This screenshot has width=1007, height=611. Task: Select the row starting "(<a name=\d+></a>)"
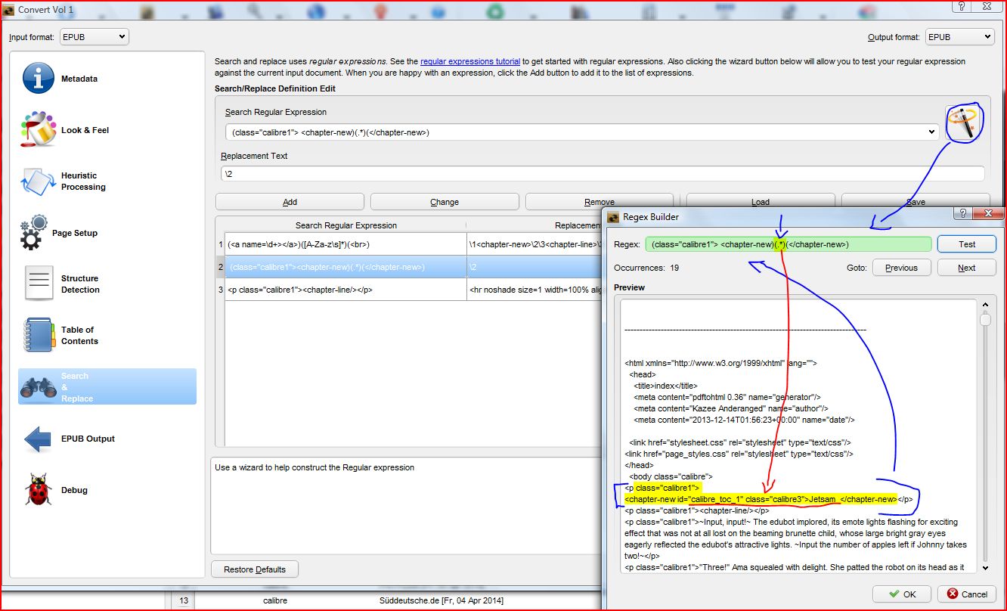pos(345,244)
